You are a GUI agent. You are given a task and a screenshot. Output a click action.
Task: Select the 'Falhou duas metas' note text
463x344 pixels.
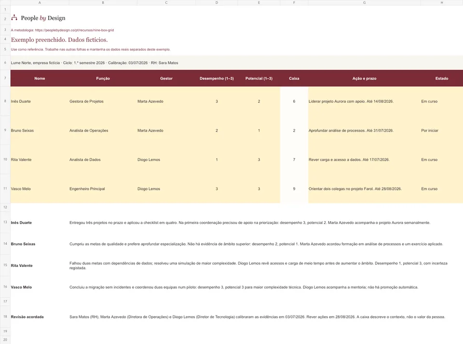pos(259,265)
